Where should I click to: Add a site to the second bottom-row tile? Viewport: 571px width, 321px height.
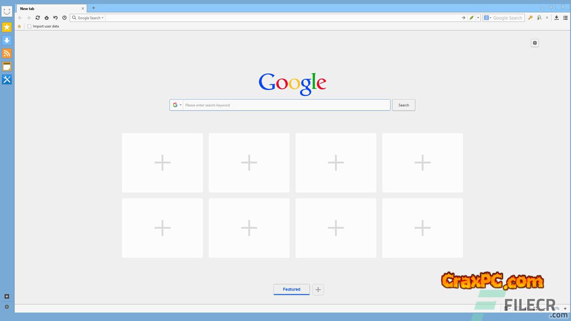tap(249, 228)
